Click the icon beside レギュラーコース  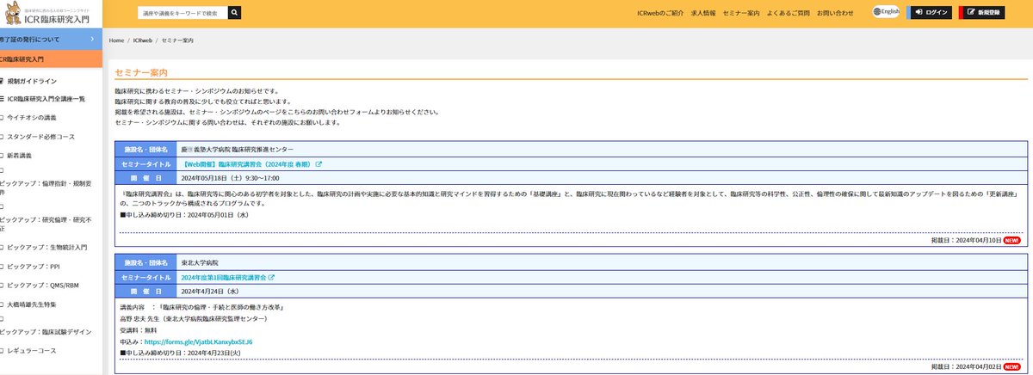(3, 351)
